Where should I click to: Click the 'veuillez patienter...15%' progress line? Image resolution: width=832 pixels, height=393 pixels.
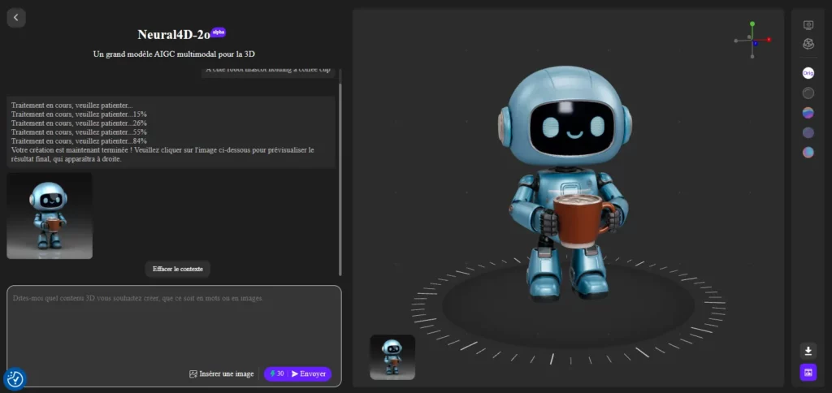pos(79,114)
